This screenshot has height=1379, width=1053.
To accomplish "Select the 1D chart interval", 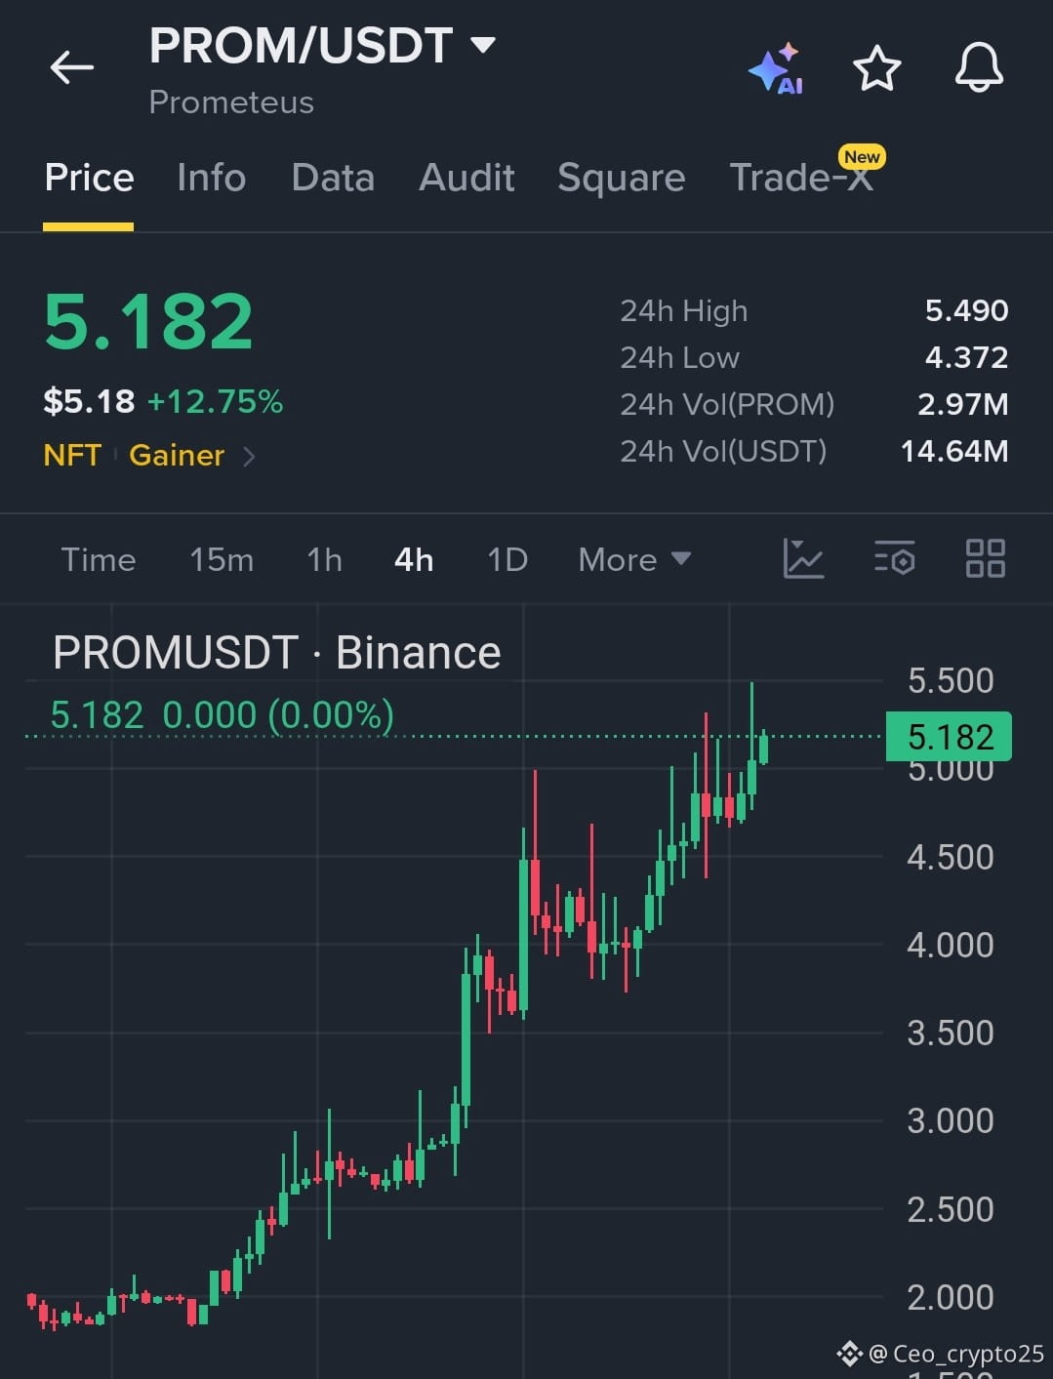I will [507, 559].
